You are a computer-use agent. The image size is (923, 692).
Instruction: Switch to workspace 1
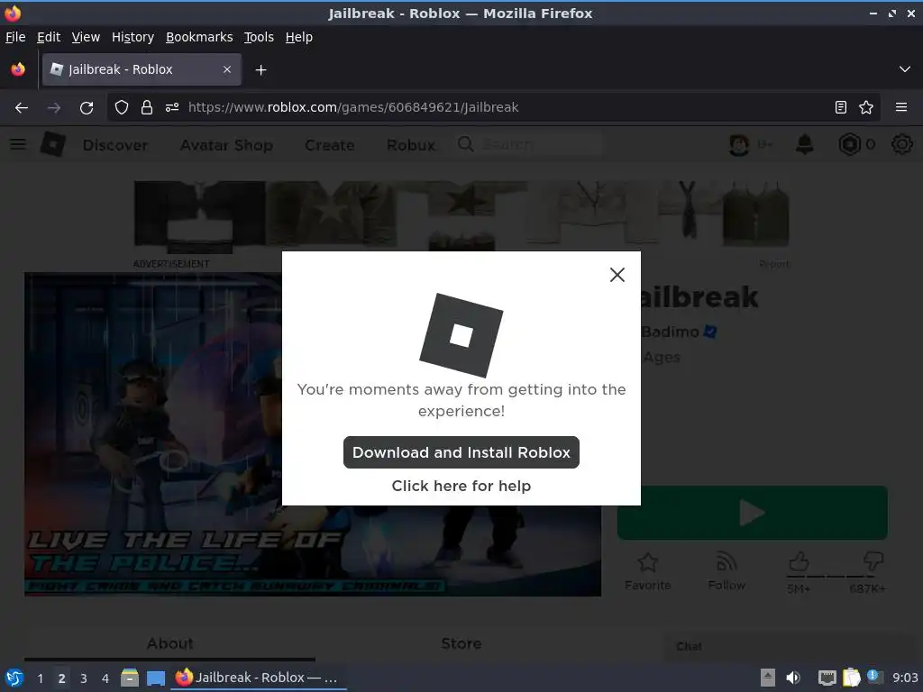pyautogui.click(x=40, y=678)
